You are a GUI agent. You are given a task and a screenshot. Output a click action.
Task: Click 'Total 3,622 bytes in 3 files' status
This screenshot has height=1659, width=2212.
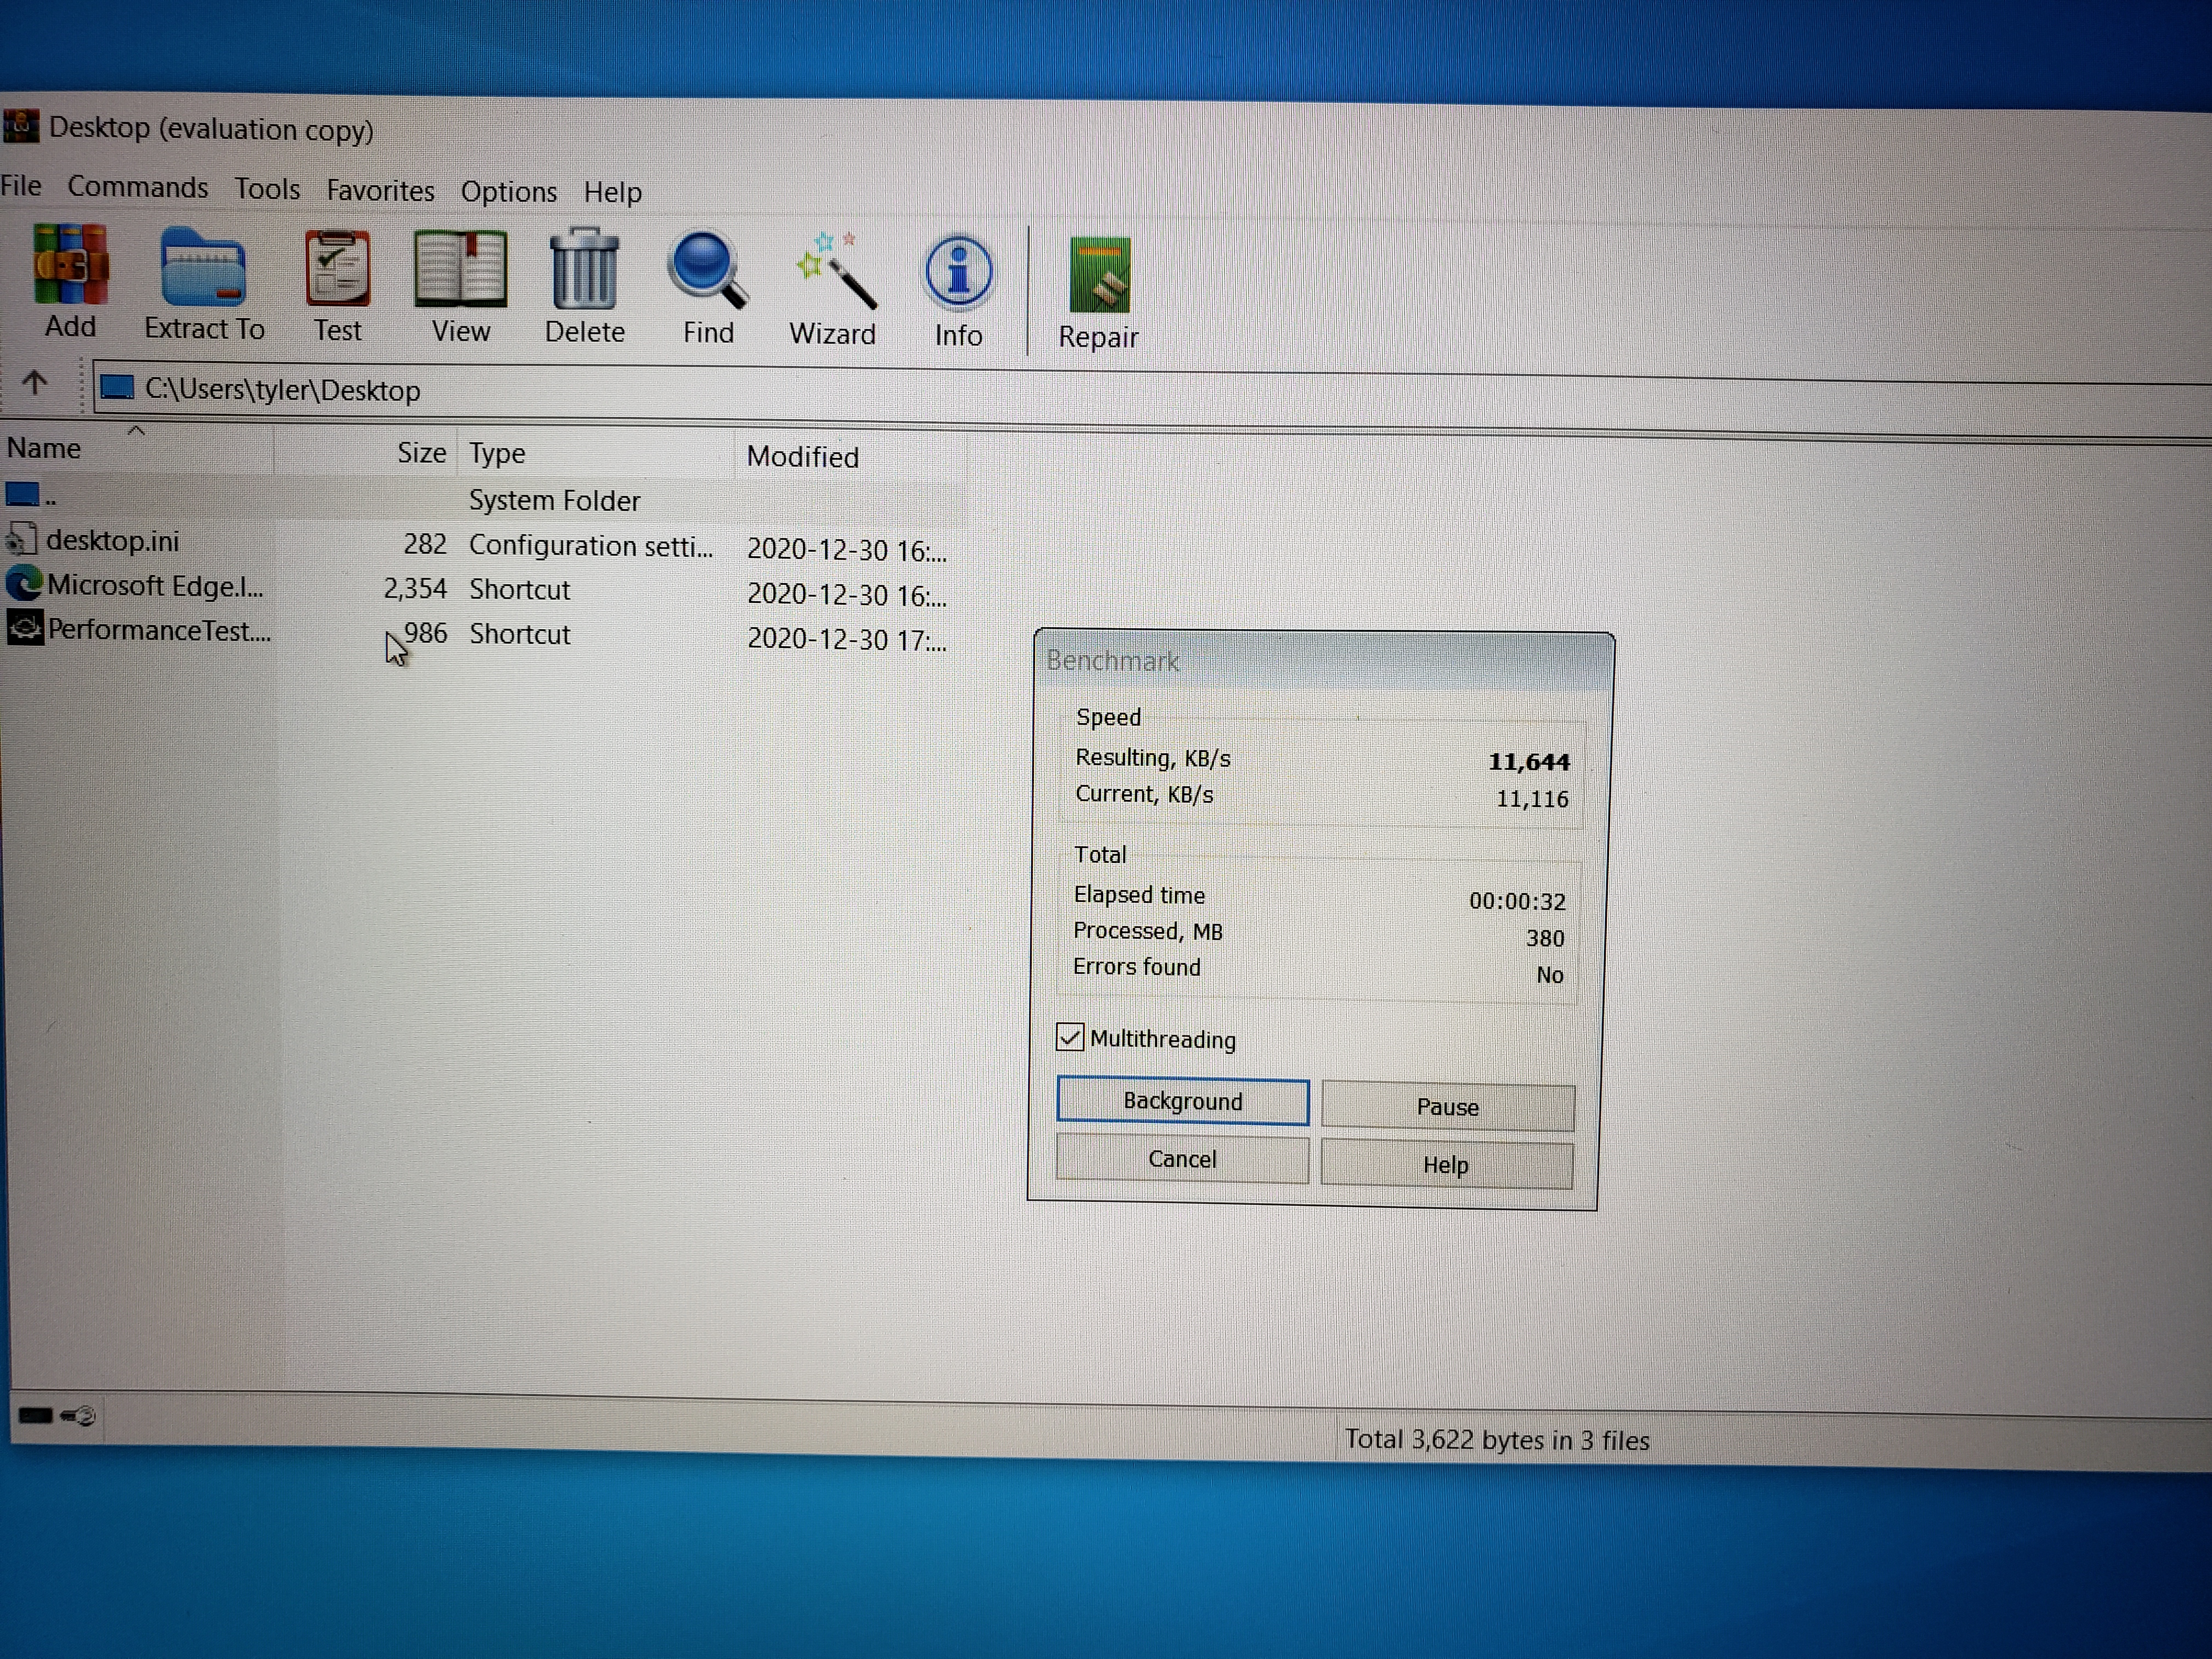pyautogui.click(x=1497, y=1440)
